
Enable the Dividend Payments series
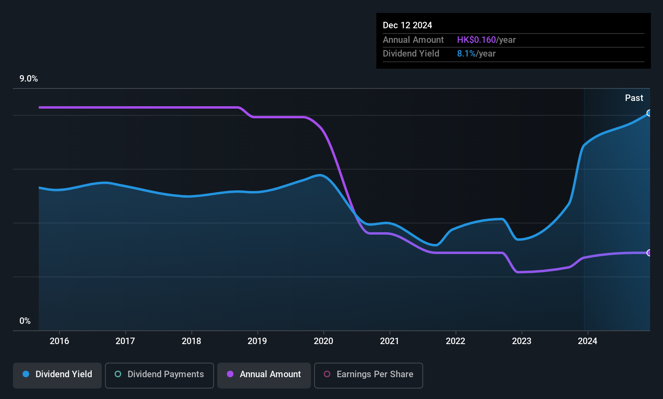[159, 374]
